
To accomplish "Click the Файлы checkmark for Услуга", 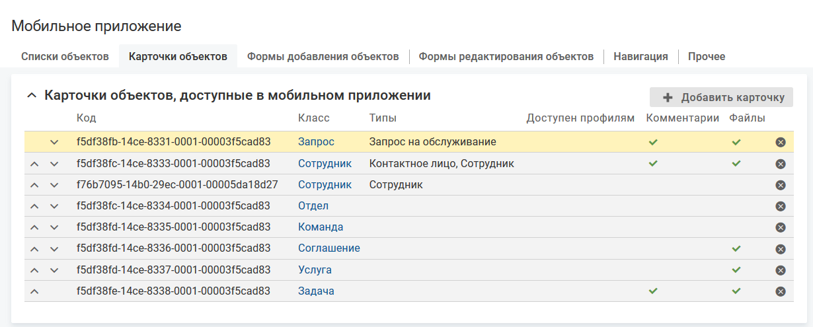I will tap(736, 270).
